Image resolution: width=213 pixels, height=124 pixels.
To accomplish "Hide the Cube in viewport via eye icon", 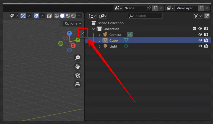I will [x=200, y=41].
